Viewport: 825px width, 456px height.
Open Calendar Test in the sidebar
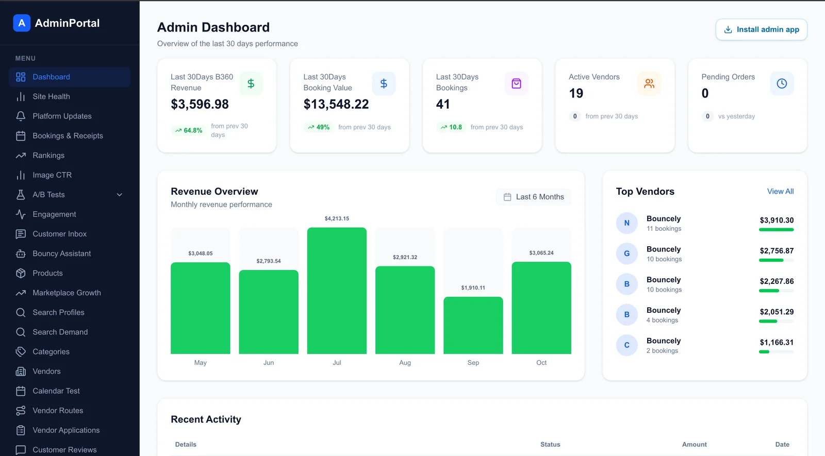[x=70, y=391]
